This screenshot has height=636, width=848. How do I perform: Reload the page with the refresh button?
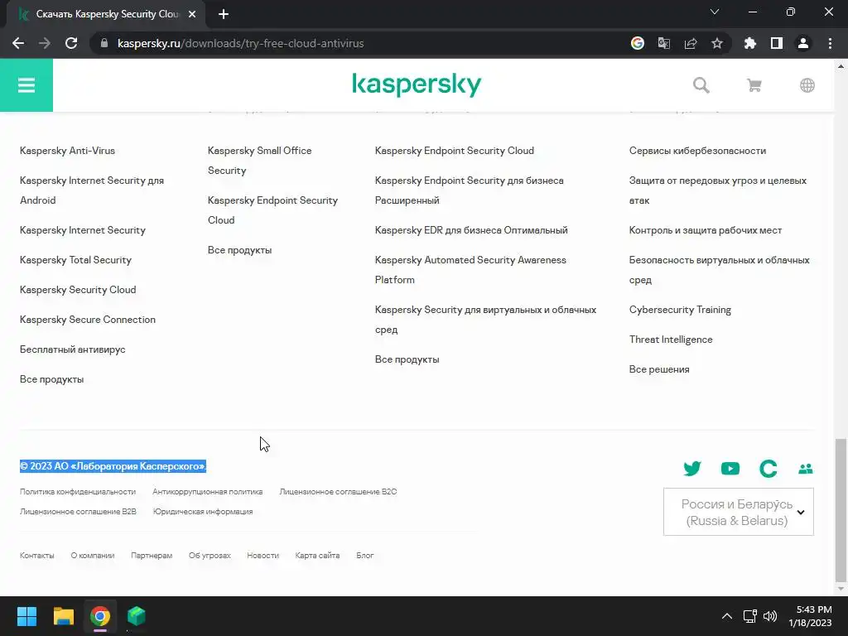tap(71, 43)
